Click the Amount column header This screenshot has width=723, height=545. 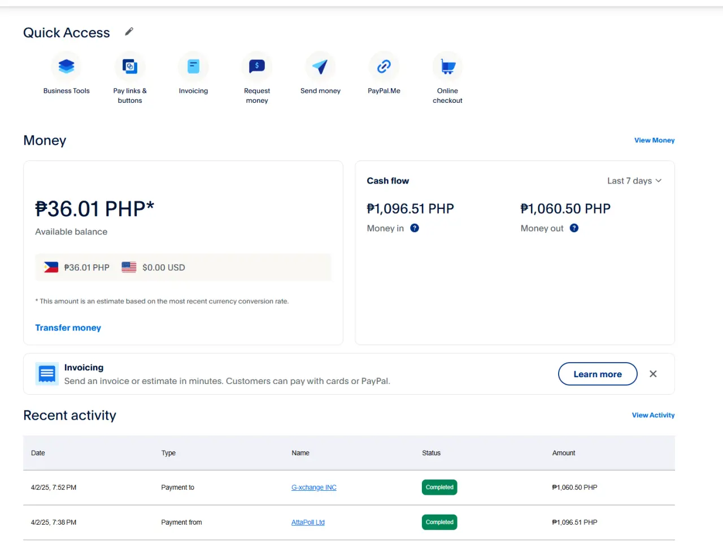point(564,453)
